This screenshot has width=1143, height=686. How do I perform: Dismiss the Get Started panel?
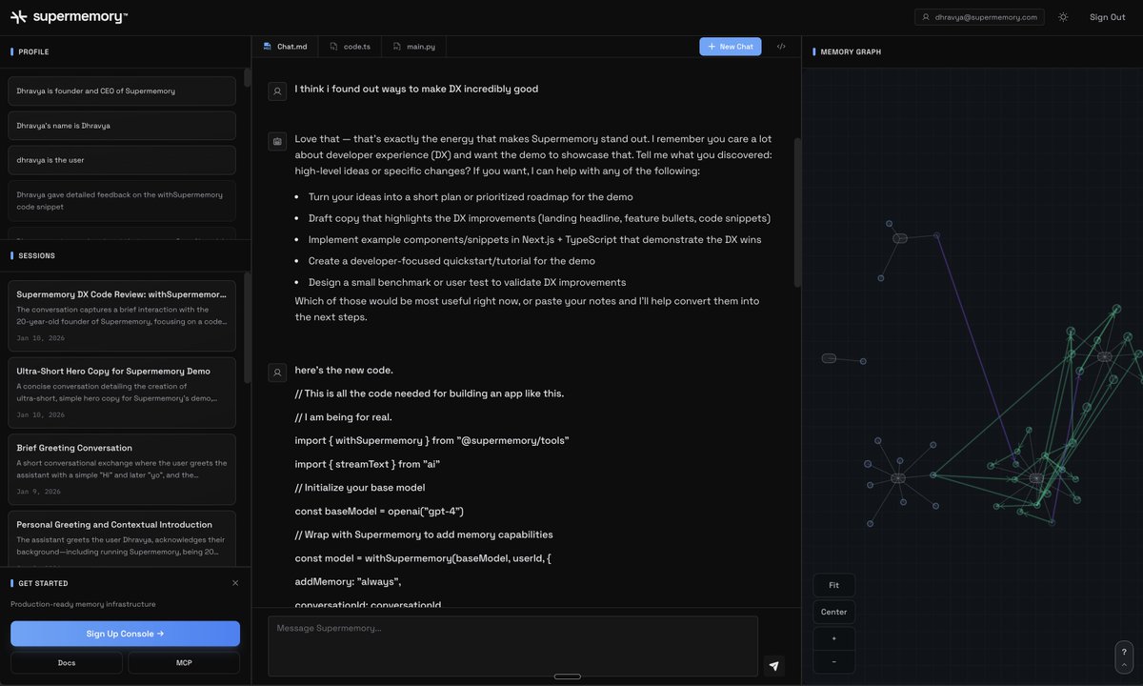(x=234, y=582)
